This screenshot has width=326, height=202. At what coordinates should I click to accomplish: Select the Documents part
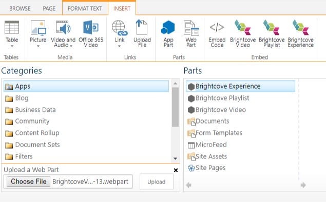click(x=212, y=121)
